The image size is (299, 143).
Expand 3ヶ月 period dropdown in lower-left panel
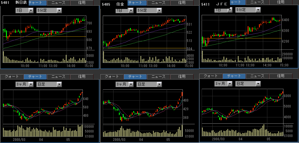pyautogui.click(x=31, y=84)
